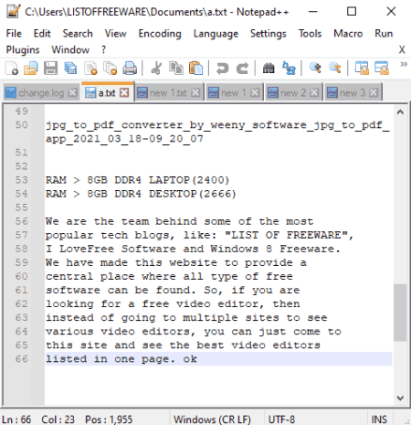
Task: Click the Redo arrow icon
Action: 242,68
